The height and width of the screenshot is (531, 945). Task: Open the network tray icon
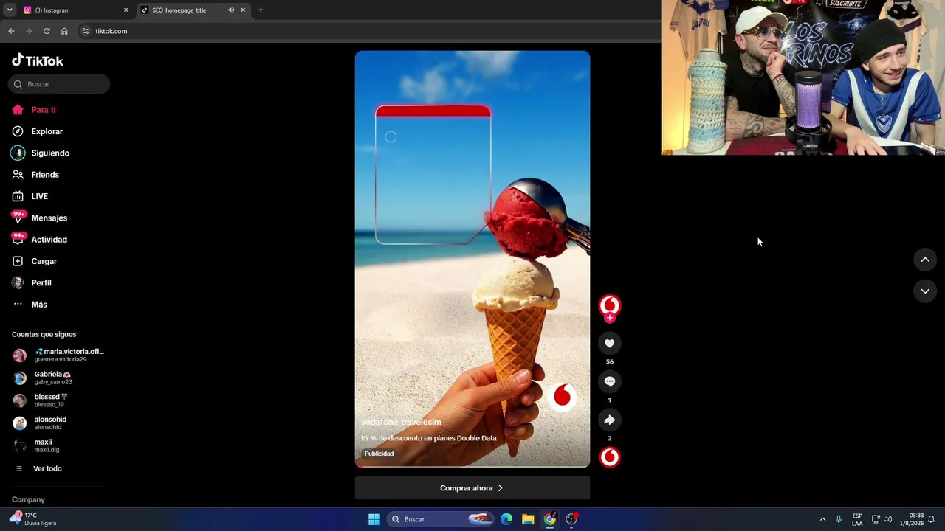pyautogui.click(x=876, y=519)
